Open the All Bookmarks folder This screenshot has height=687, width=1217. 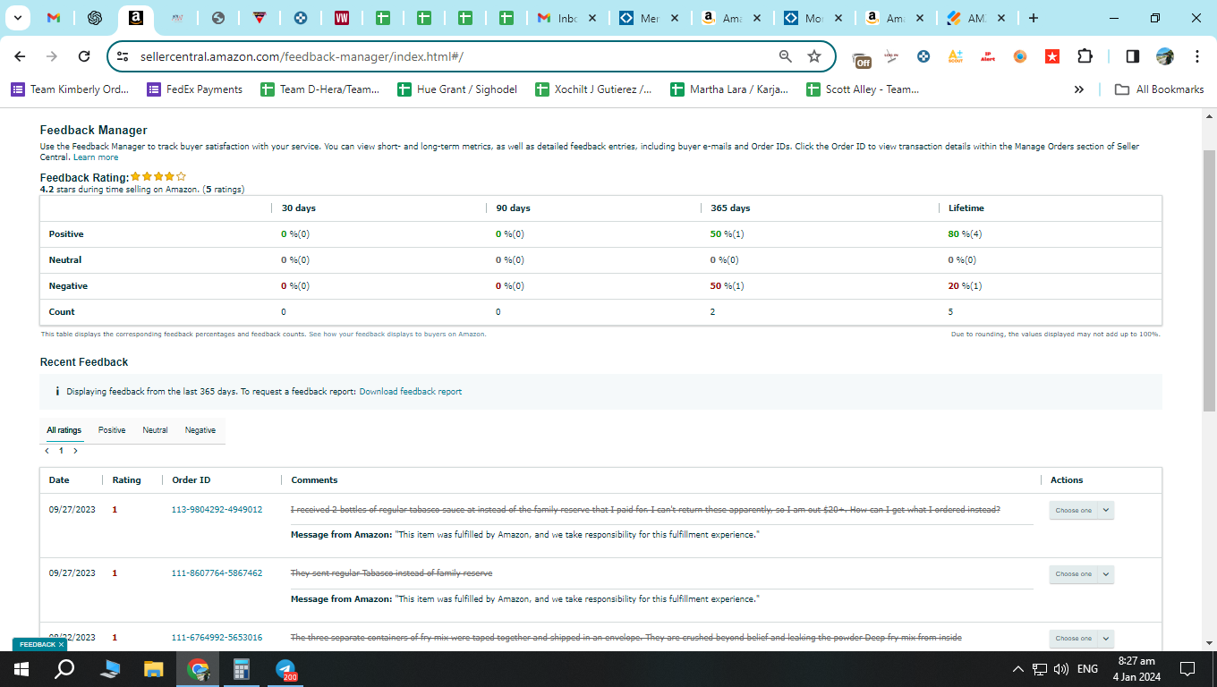(1159, 89)
